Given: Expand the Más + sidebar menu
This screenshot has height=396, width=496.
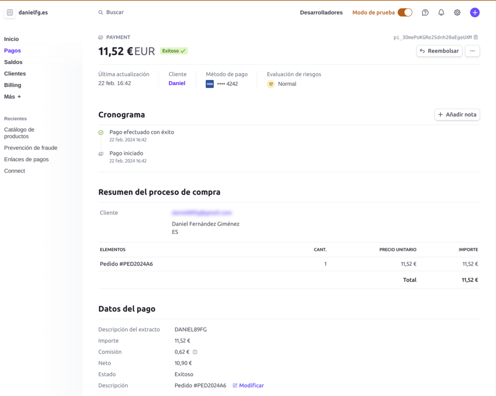Looking at the screenshot, I should (x=12, y=97).
